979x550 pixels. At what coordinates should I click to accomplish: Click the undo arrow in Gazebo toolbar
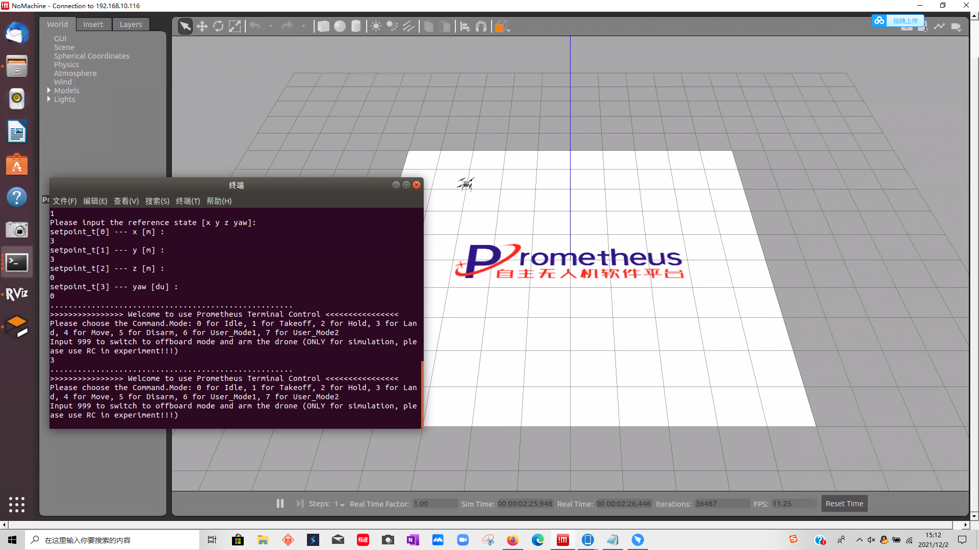pos(255,26)
